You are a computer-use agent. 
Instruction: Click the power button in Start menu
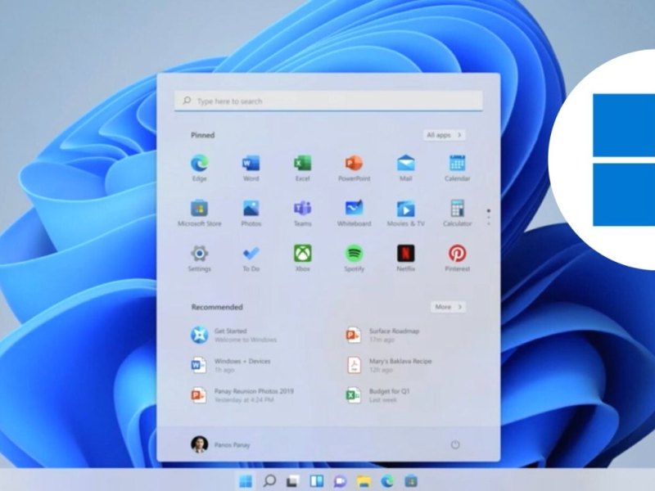tap(455, 444)
